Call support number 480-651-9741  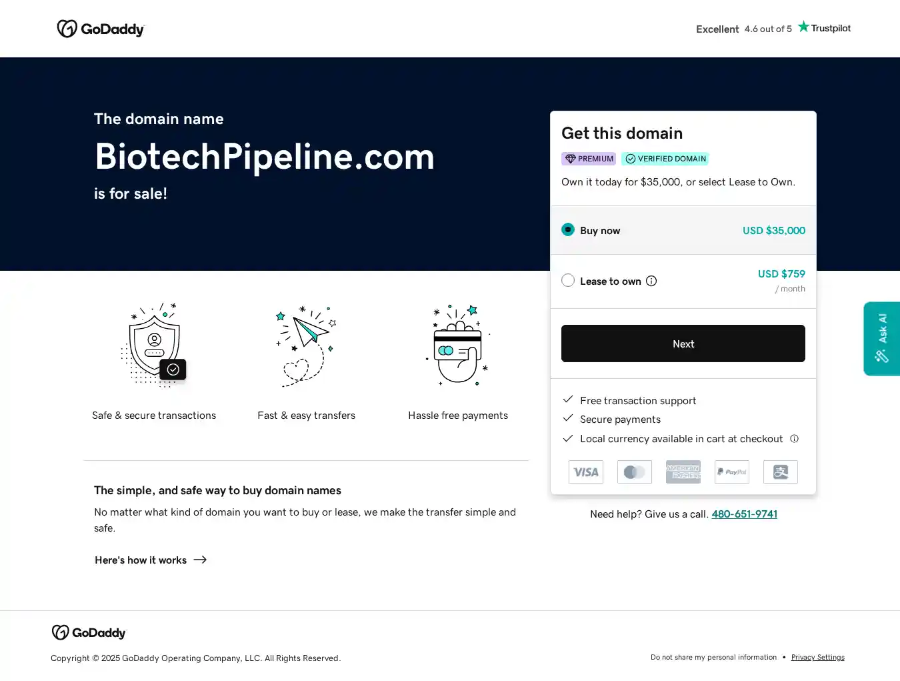744,514
